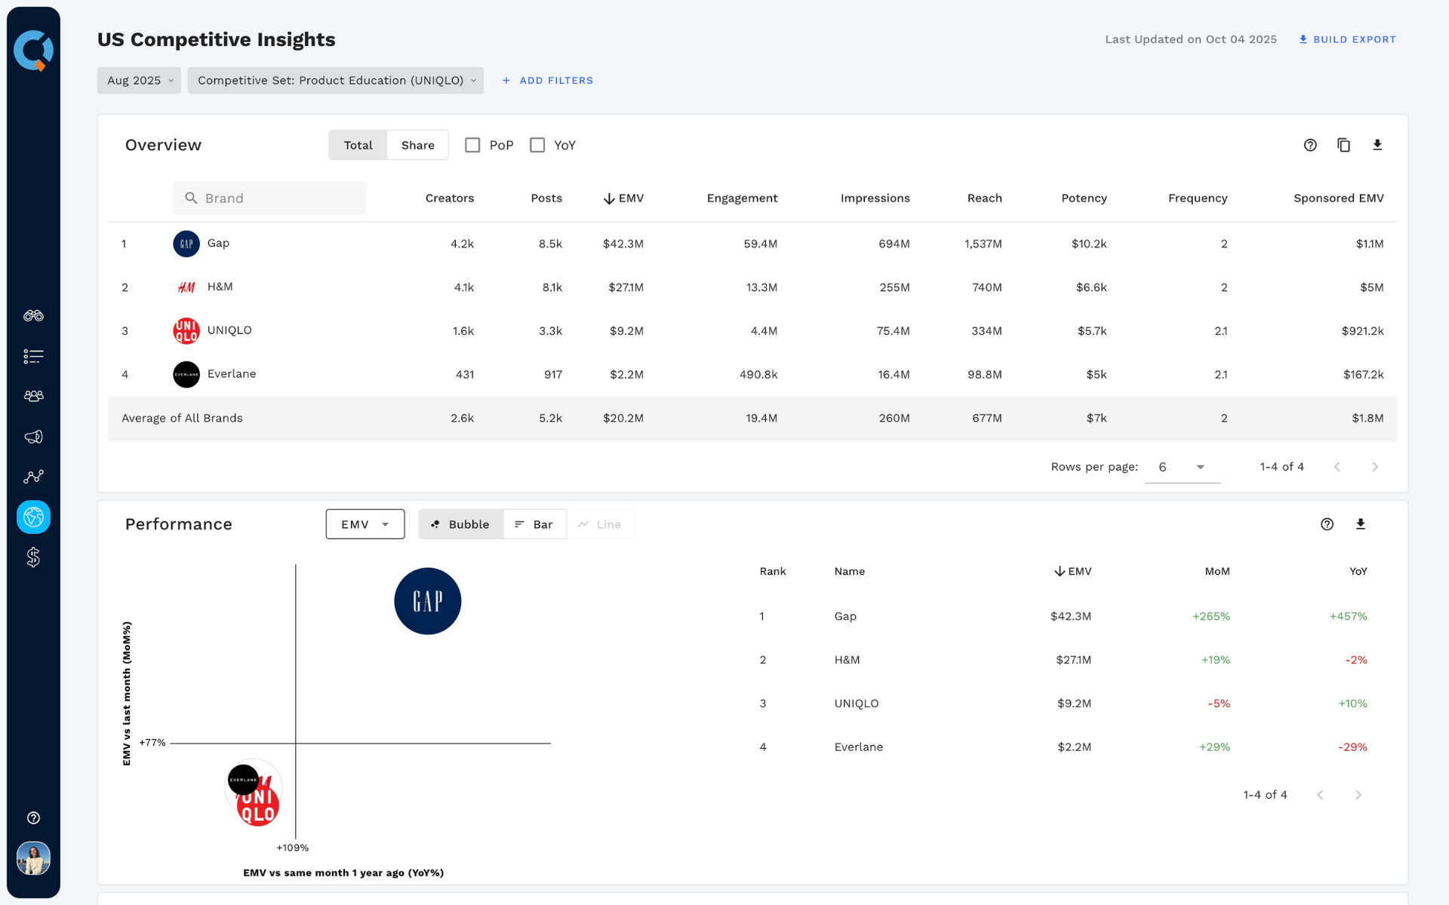Click ADD FILTERS to add a filter
The width and height of the screenshot is (1449, 905).
(547, 80)
